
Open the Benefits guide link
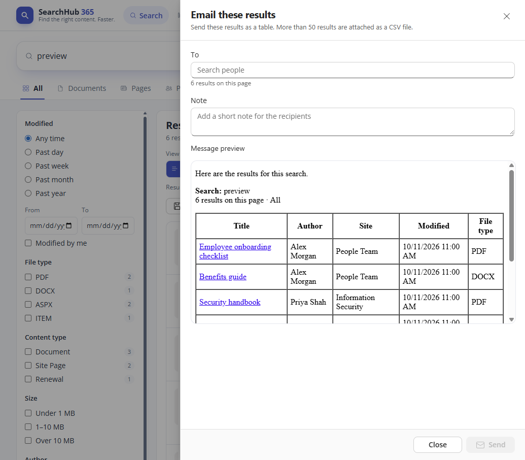point(223,277)
